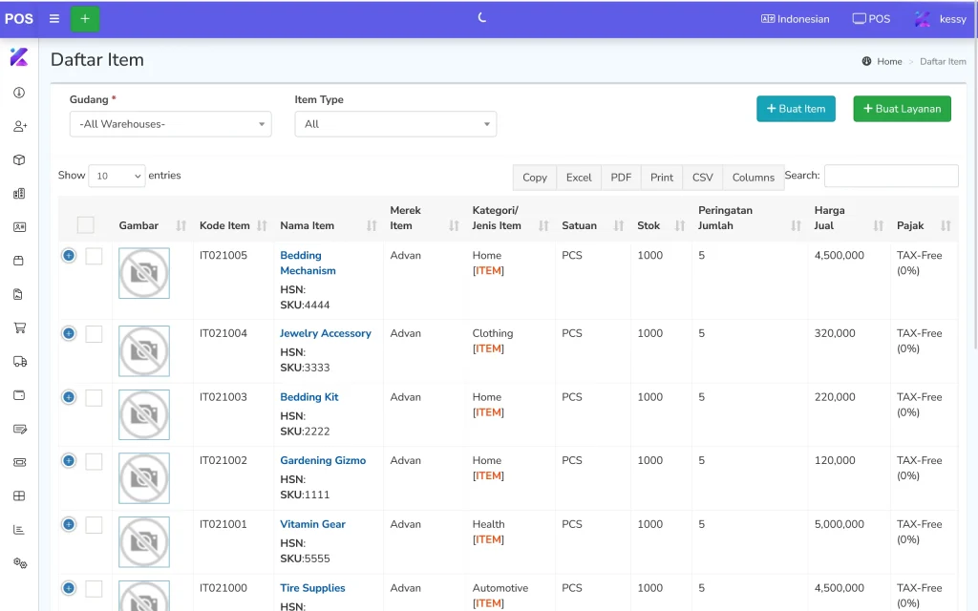Click the Buat Item button

coord(796,109)
